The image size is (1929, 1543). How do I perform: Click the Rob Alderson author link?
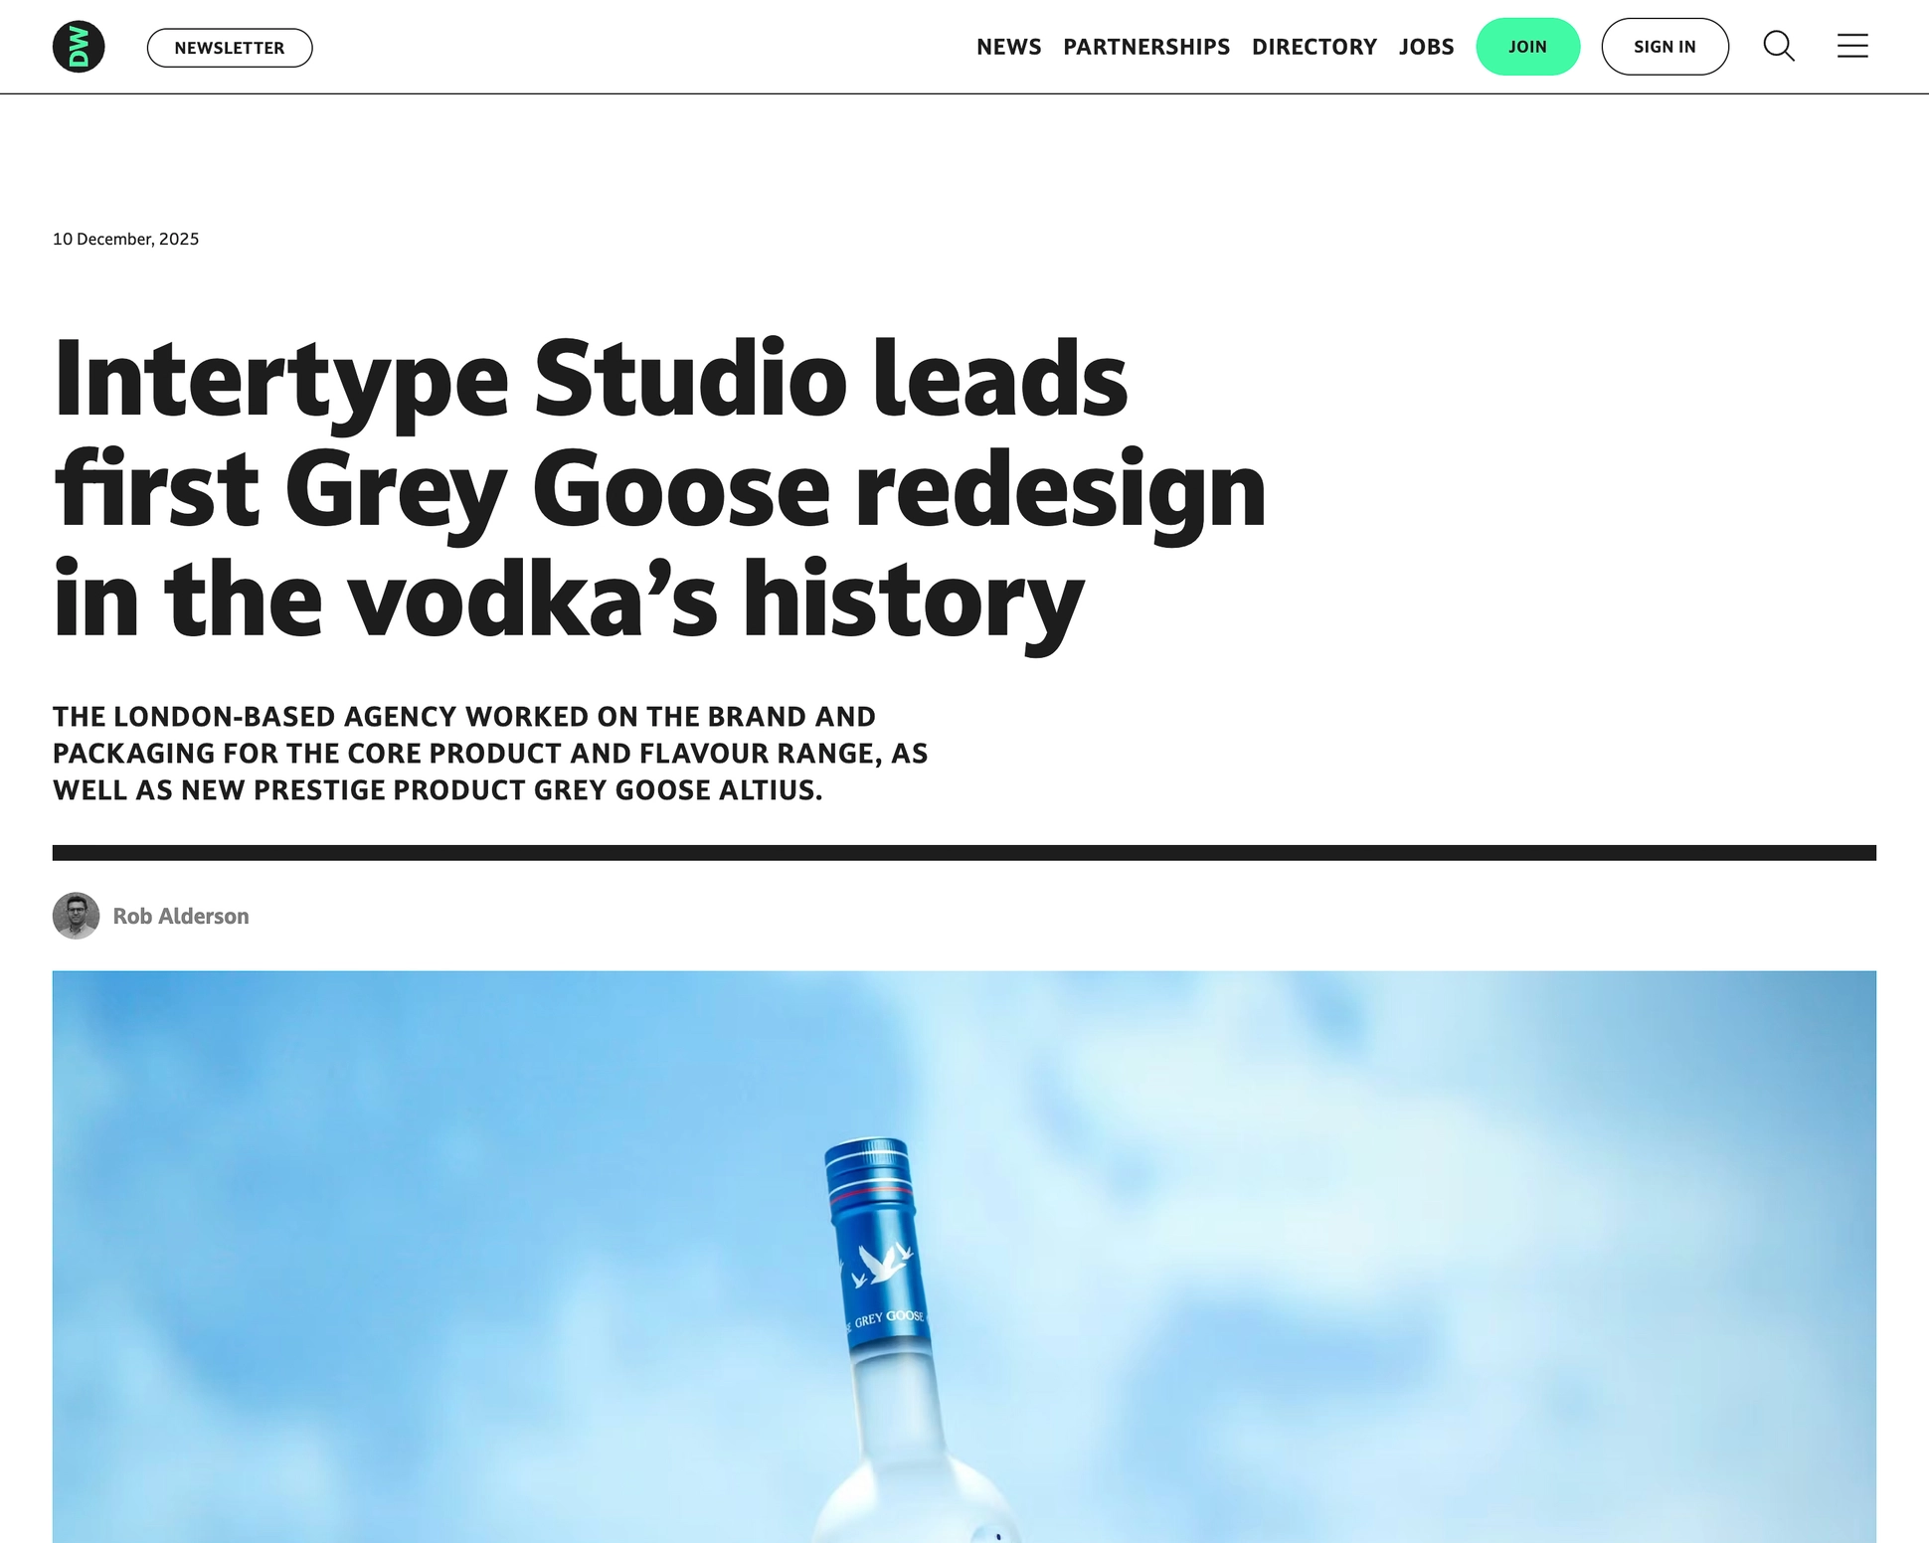[x=180, y=916]
